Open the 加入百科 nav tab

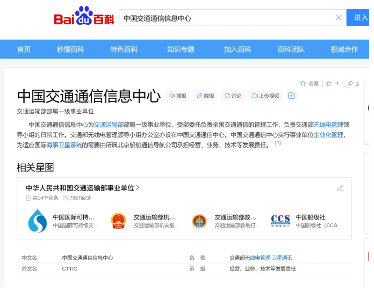(x=237, y=49)
